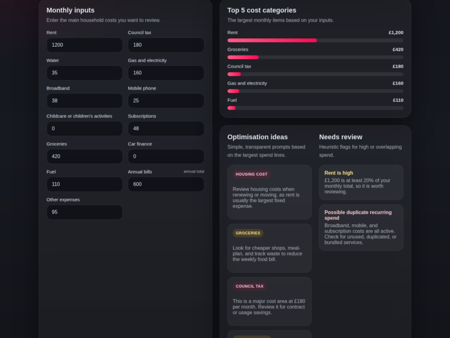
Task: Click "Possible duplicate recurring spend" heading
Action: (x=358, y=215)
